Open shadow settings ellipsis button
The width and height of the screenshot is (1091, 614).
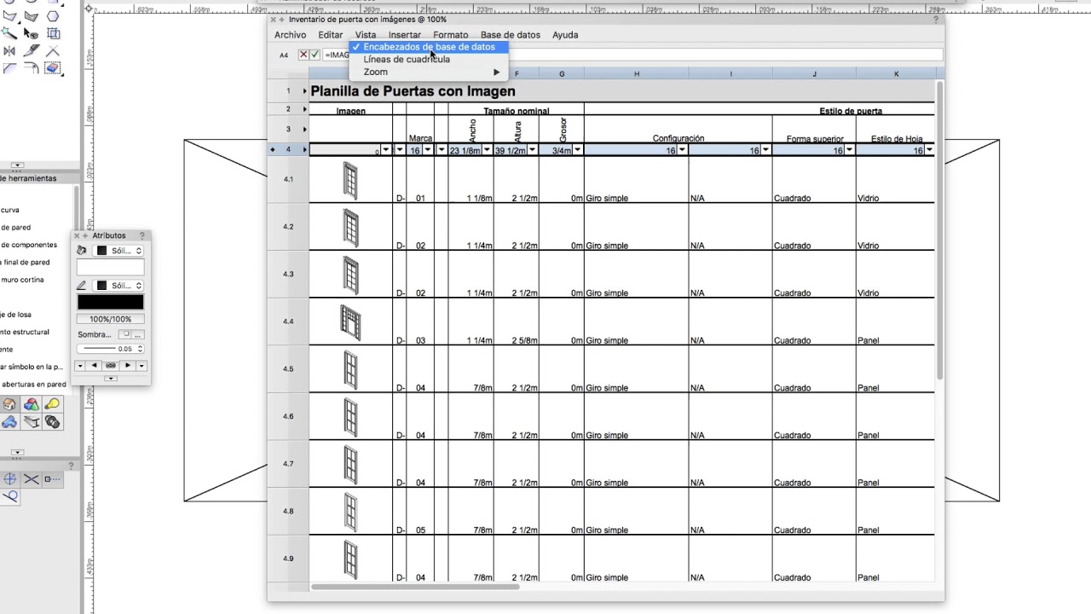[x=138, y=334]
